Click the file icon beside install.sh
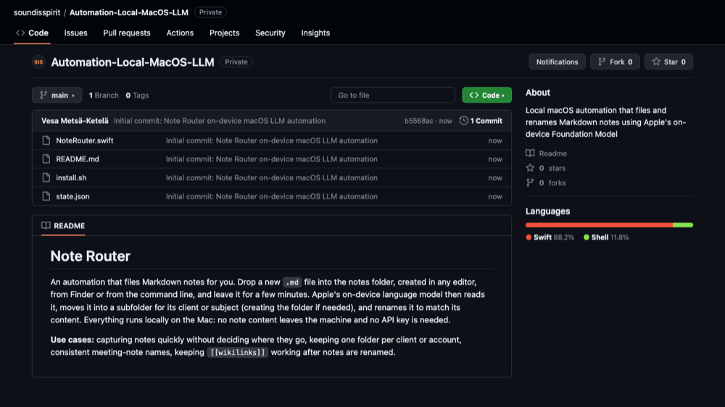Screen dimensions: 725x407 [46, 178]
